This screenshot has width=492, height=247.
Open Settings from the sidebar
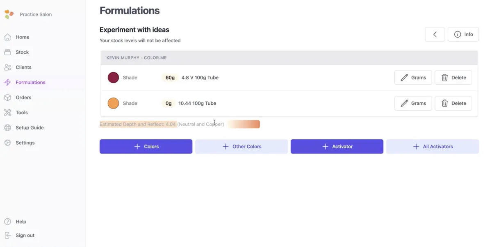[x=25, y=143]
